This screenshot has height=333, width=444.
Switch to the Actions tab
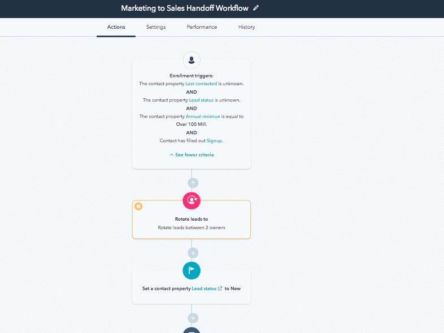click(116, 27)
